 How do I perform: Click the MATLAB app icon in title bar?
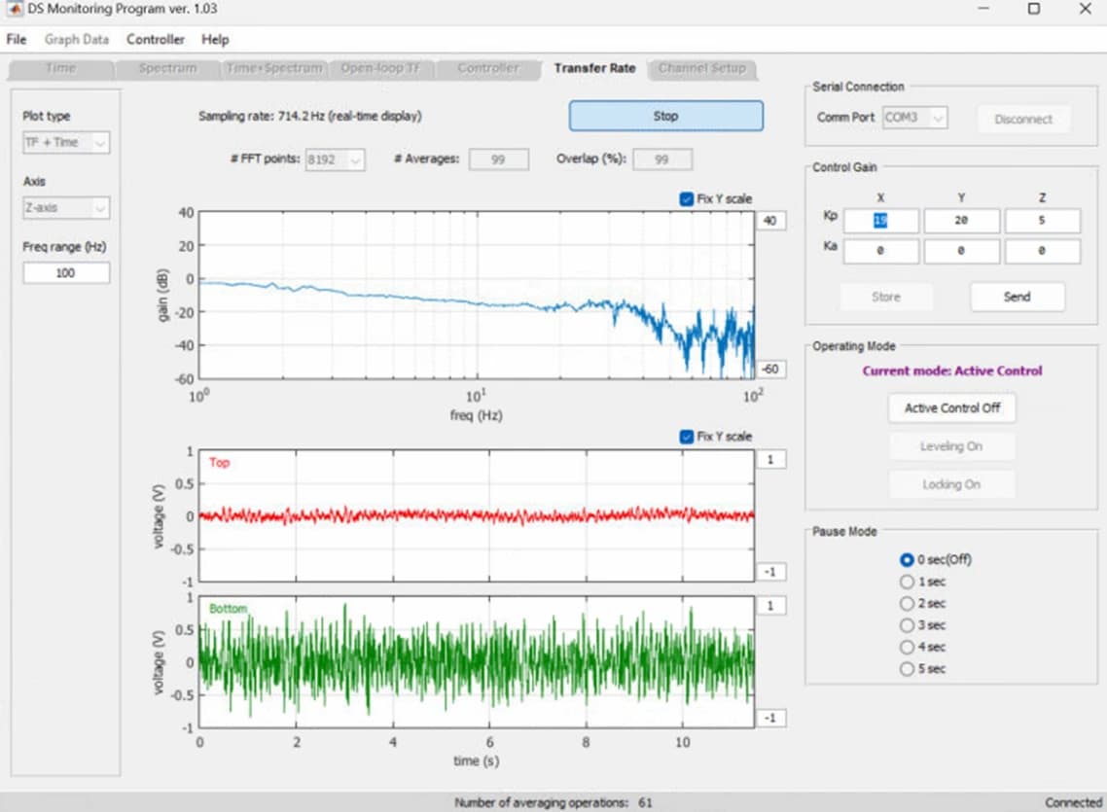(x=13, y=9)
